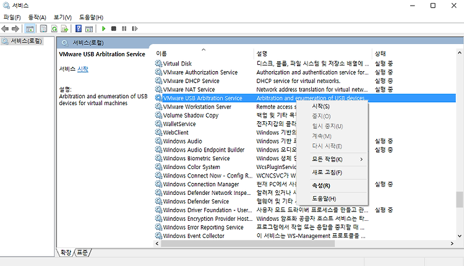
Task: Click the Forward arrow toolbar icon
Action: 15,28
